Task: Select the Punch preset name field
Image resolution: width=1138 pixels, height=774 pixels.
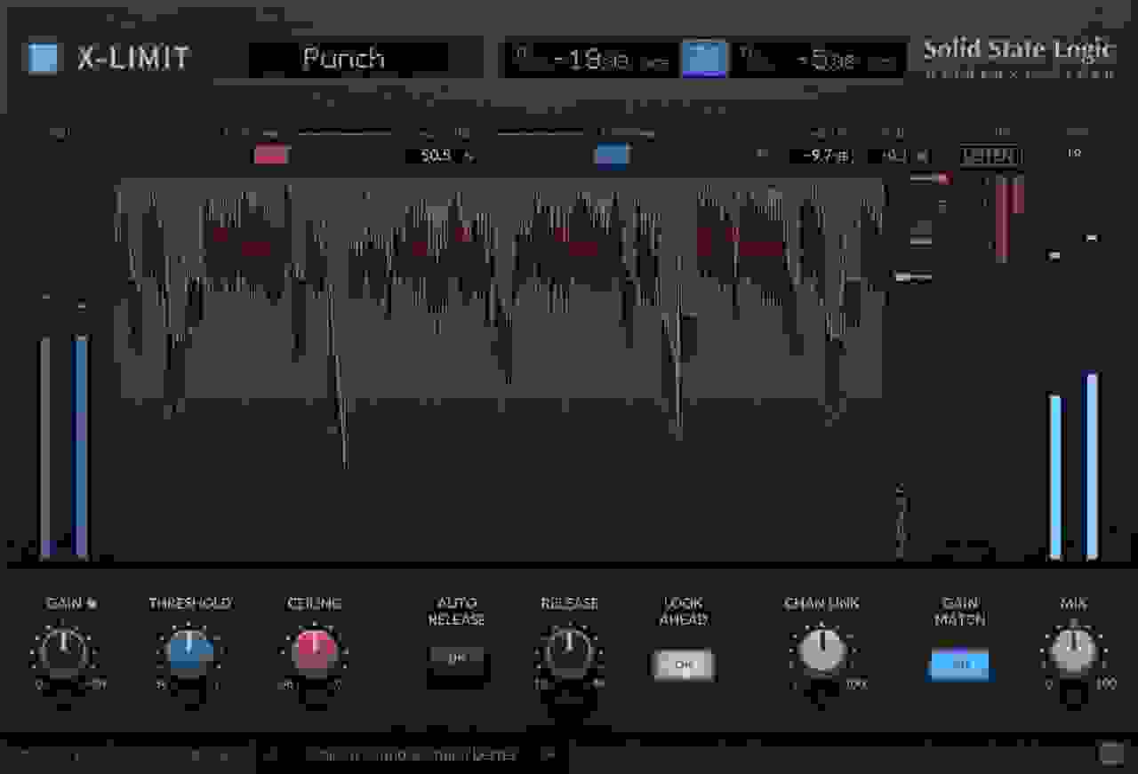Action: pyautogui.click(x=349, y=56)
